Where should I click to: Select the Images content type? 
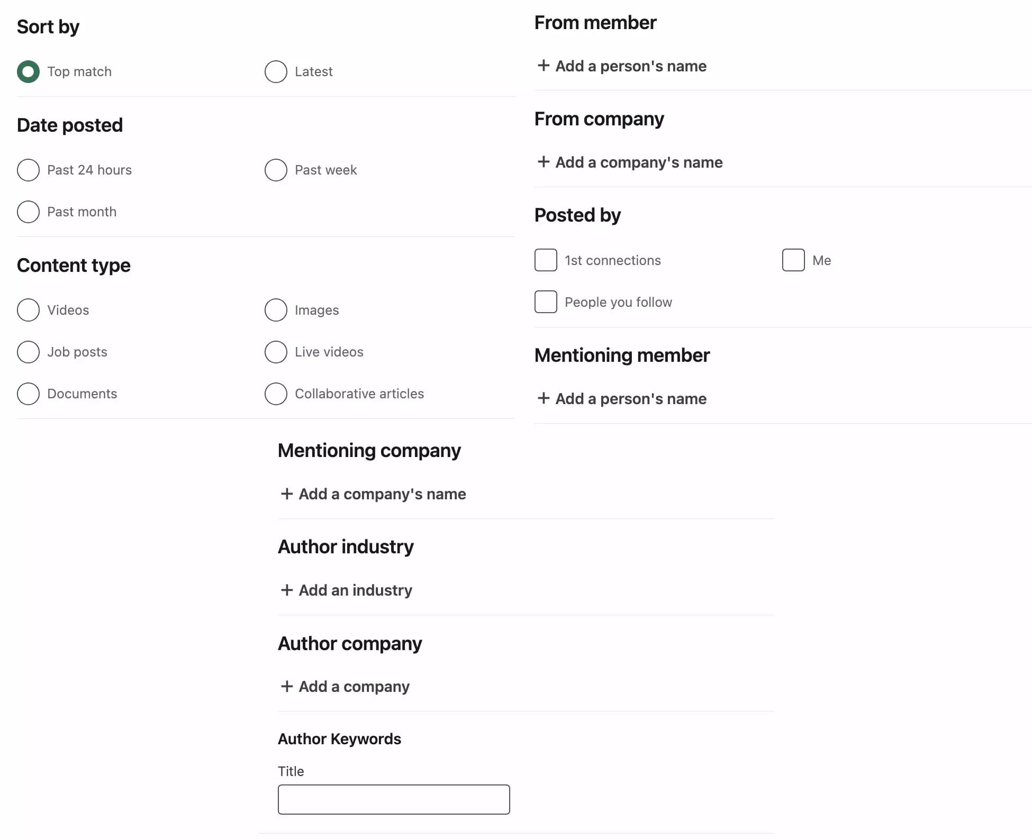pos(276,310)
